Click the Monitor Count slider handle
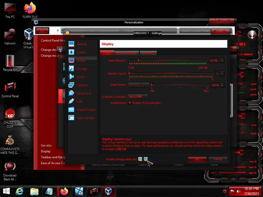This screenshot has width=263, height=197. tap(129, 73)
